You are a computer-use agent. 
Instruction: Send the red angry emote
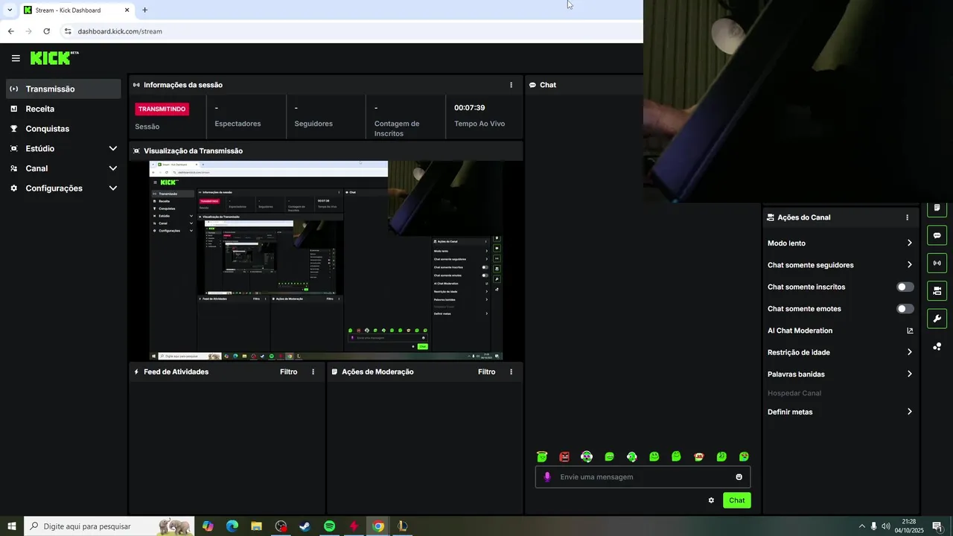pos(564,456)
